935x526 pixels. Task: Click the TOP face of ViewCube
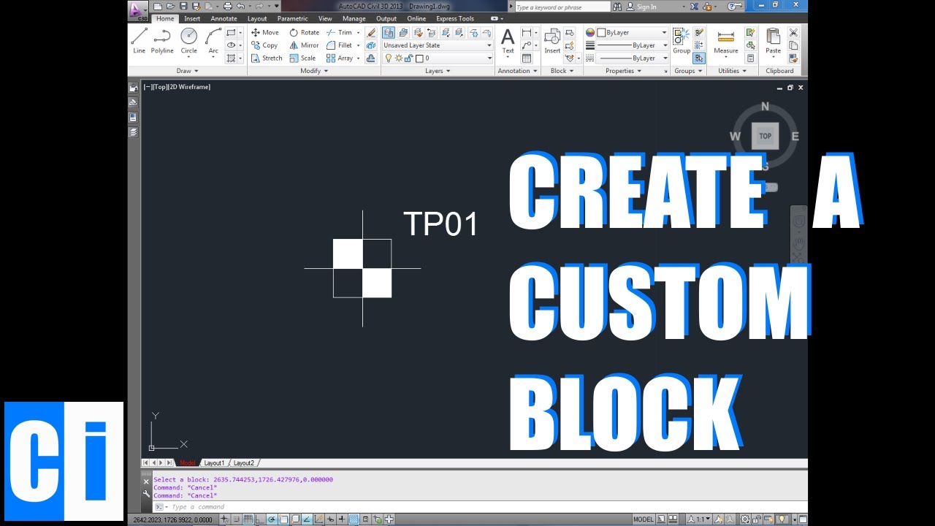pyautogui.click(x=765, y=136)
